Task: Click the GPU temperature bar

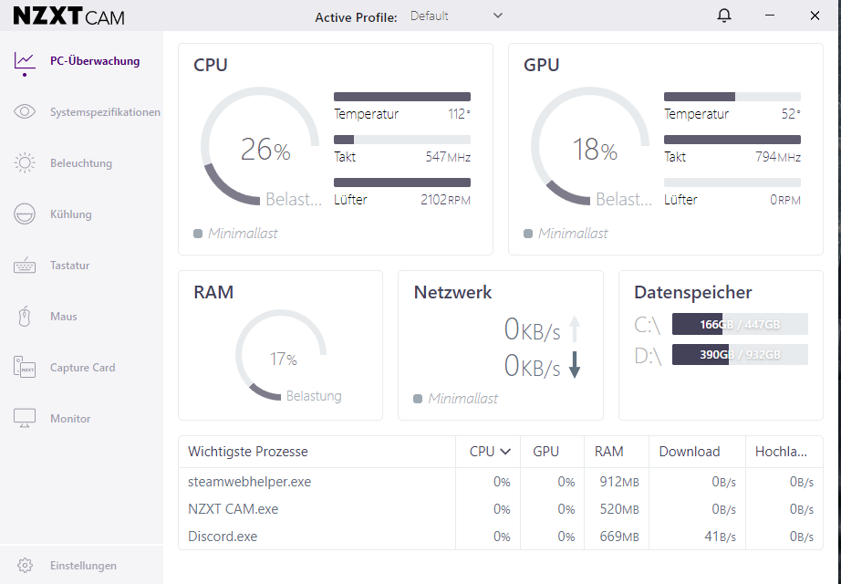Action: click(732, 97)
